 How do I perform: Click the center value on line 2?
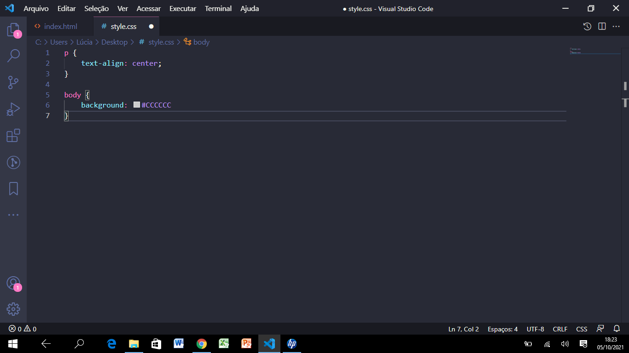pos(145,63)
